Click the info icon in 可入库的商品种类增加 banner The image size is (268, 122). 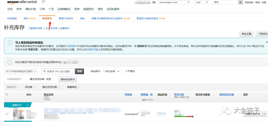[10, 43]
